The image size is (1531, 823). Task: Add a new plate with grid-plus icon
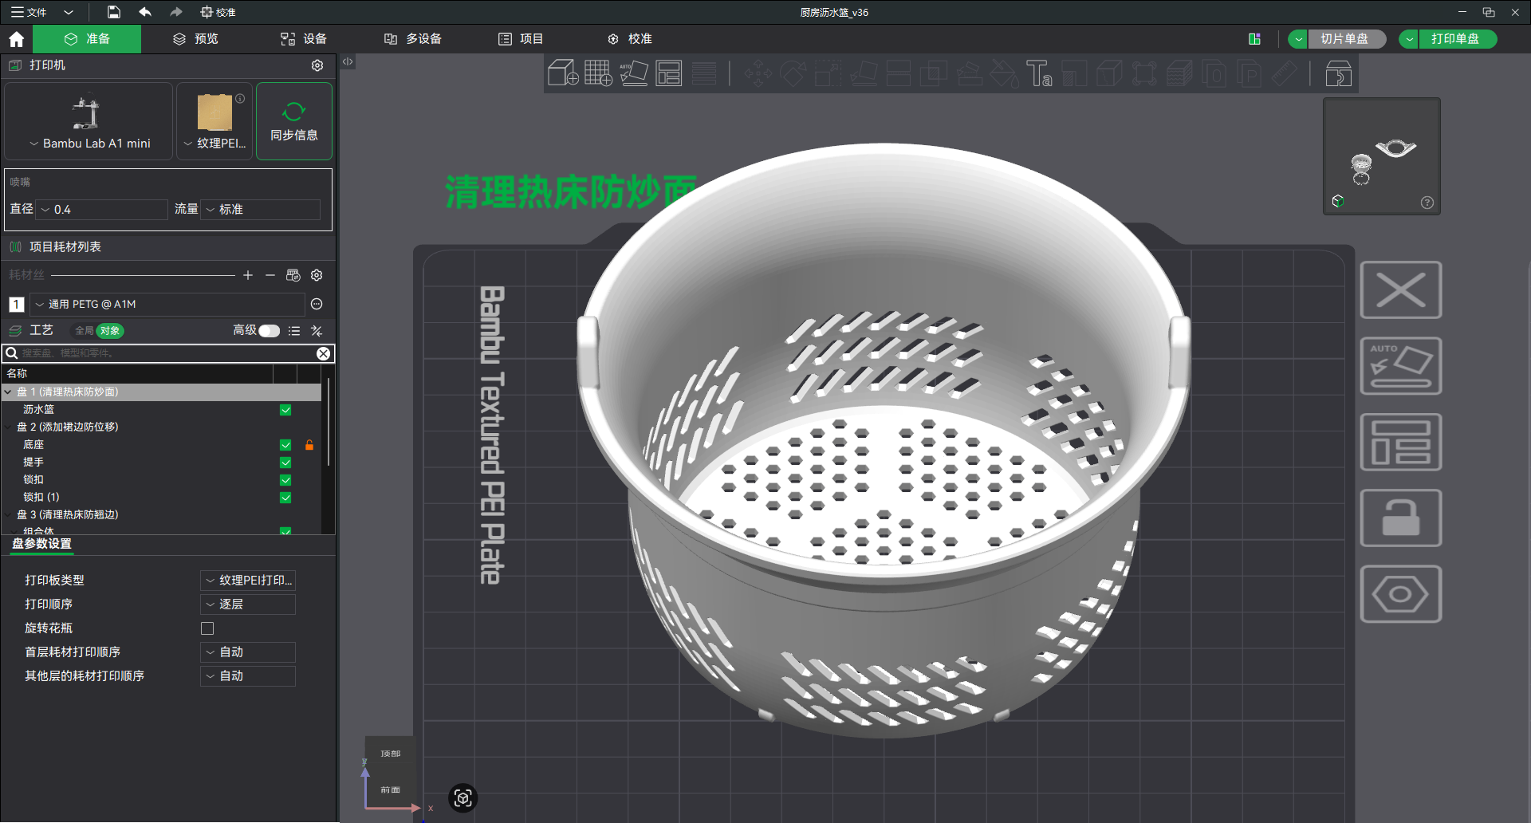point(598,73)
